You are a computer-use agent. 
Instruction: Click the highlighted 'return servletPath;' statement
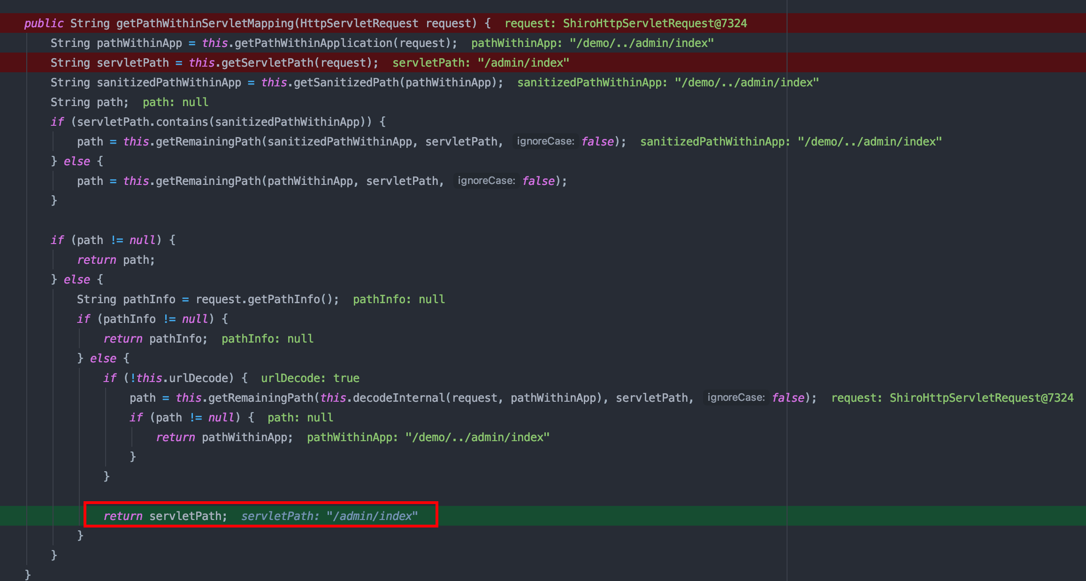click(165, 516)
